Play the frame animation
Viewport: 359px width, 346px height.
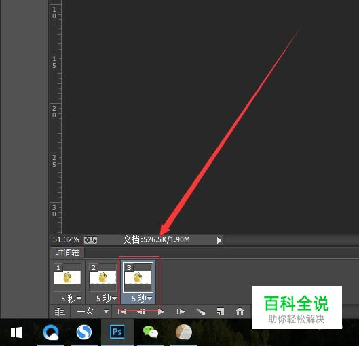(161, 312)
